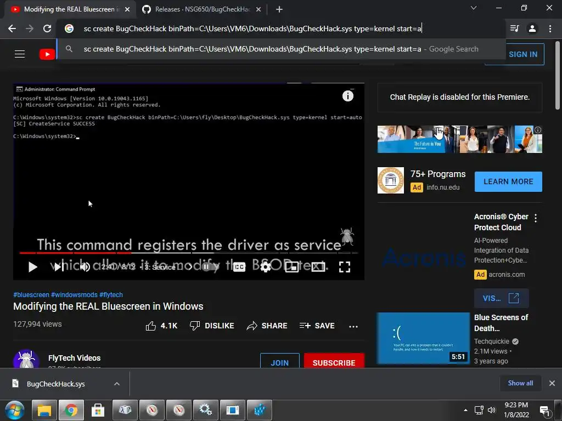Screen dimensions: 562x421
Task: Close the downloads bar
Action: pyautogui.click(x=552, y=383)
